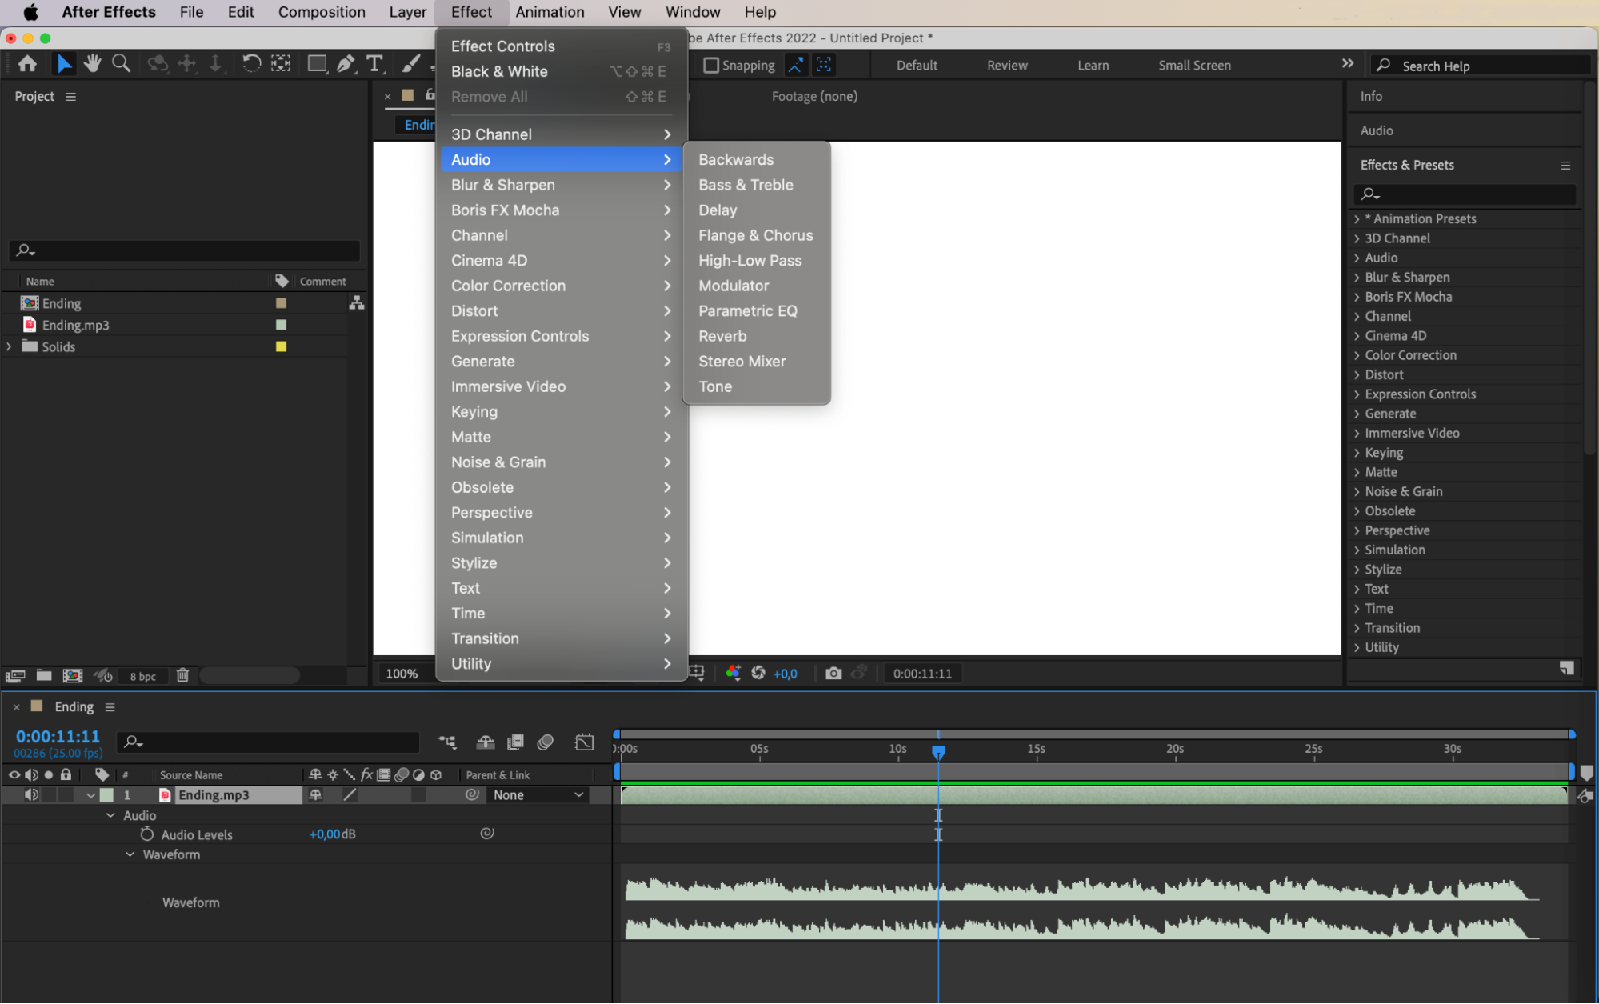Open the Info panel
1599x1004 pixels.
coord(1371,96)
